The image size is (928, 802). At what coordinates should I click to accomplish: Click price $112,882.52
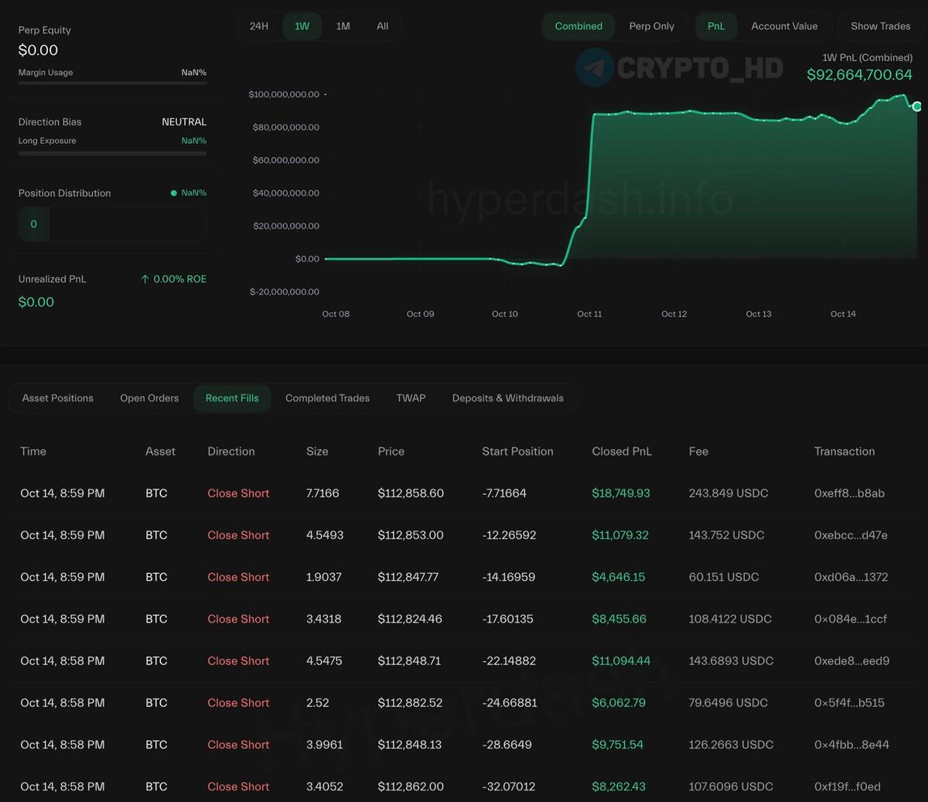coord(410,702)
